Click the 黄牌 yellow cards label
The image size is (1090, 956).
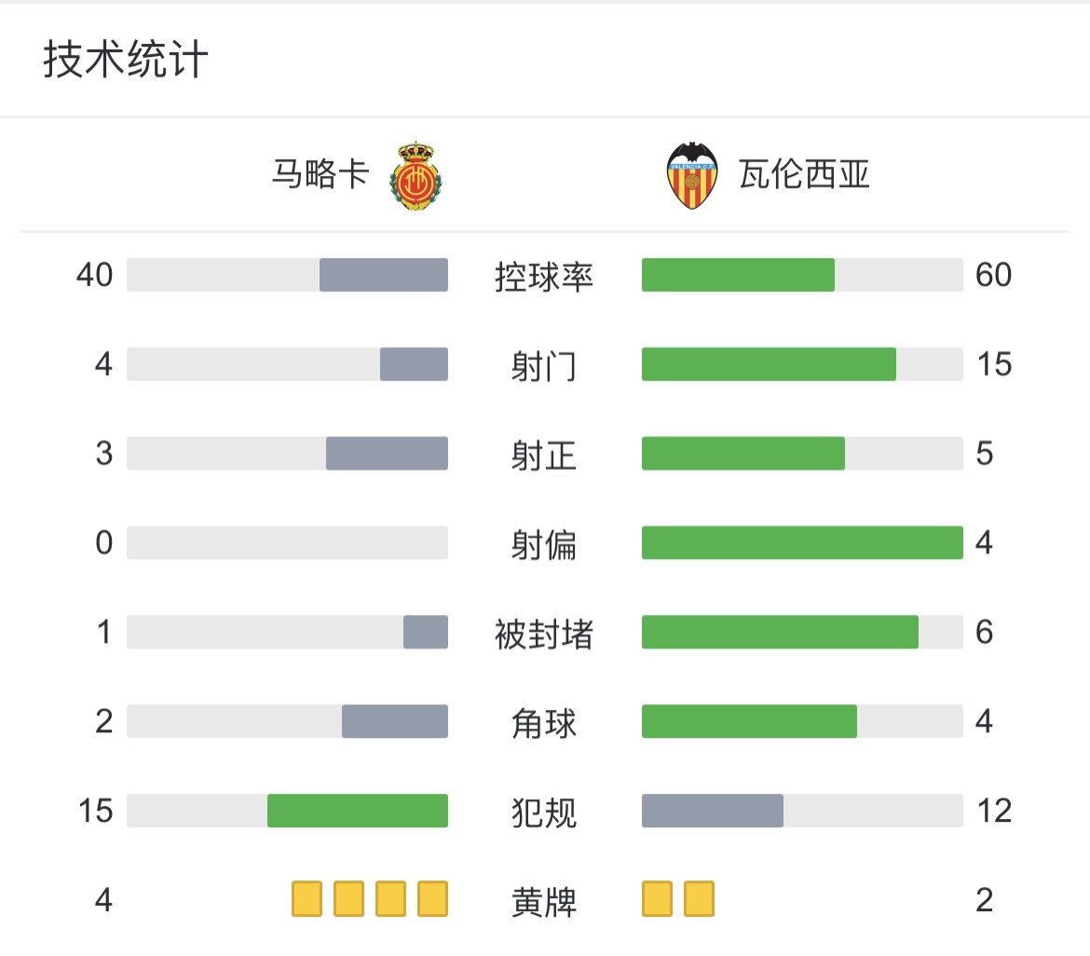544,901
